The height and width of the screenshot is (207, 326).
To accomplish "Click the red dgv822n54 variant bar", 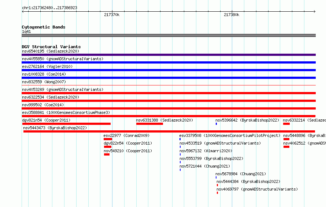I will coord(107,147).
